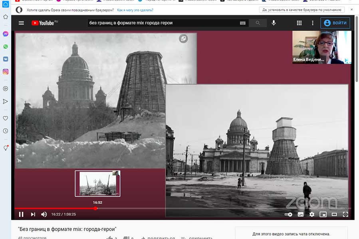Mute the video with the speaker icon
This screenshot has width=359, height=239.
pos(44,214)
